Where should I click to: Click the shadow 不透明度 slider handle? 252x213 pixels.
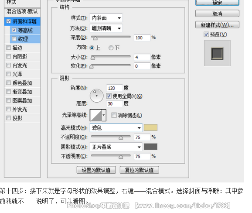(121, 157)
